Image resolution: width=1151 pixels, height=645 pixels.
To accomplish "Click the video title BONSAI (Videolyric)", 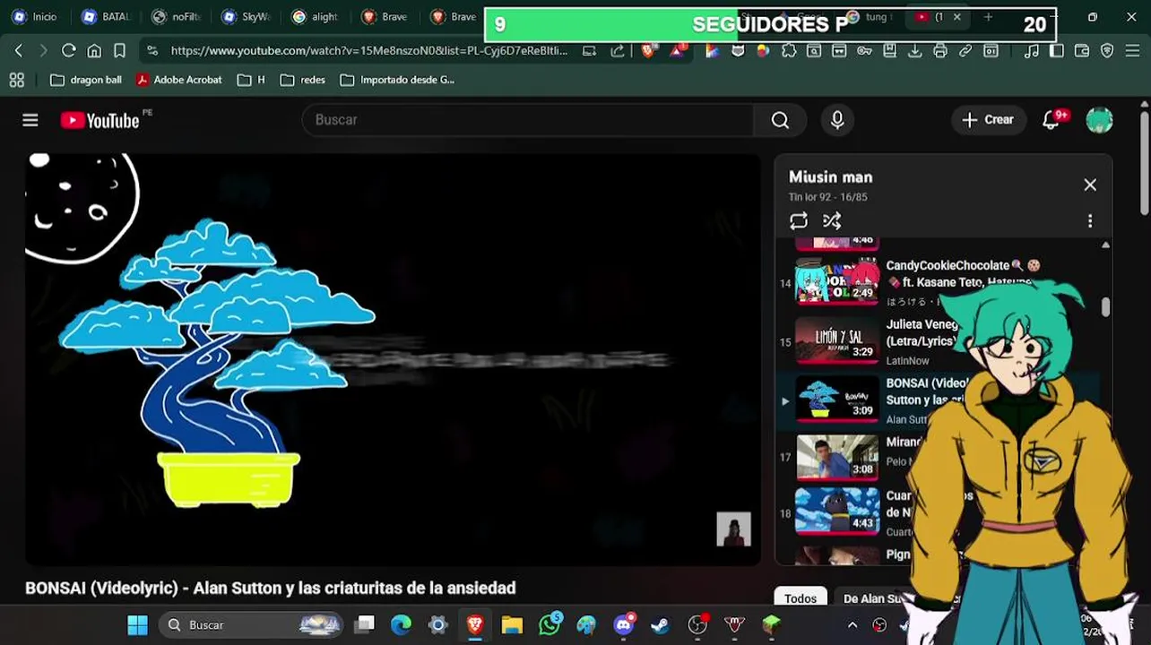I will pyautogui.click(x=270, y=588).
